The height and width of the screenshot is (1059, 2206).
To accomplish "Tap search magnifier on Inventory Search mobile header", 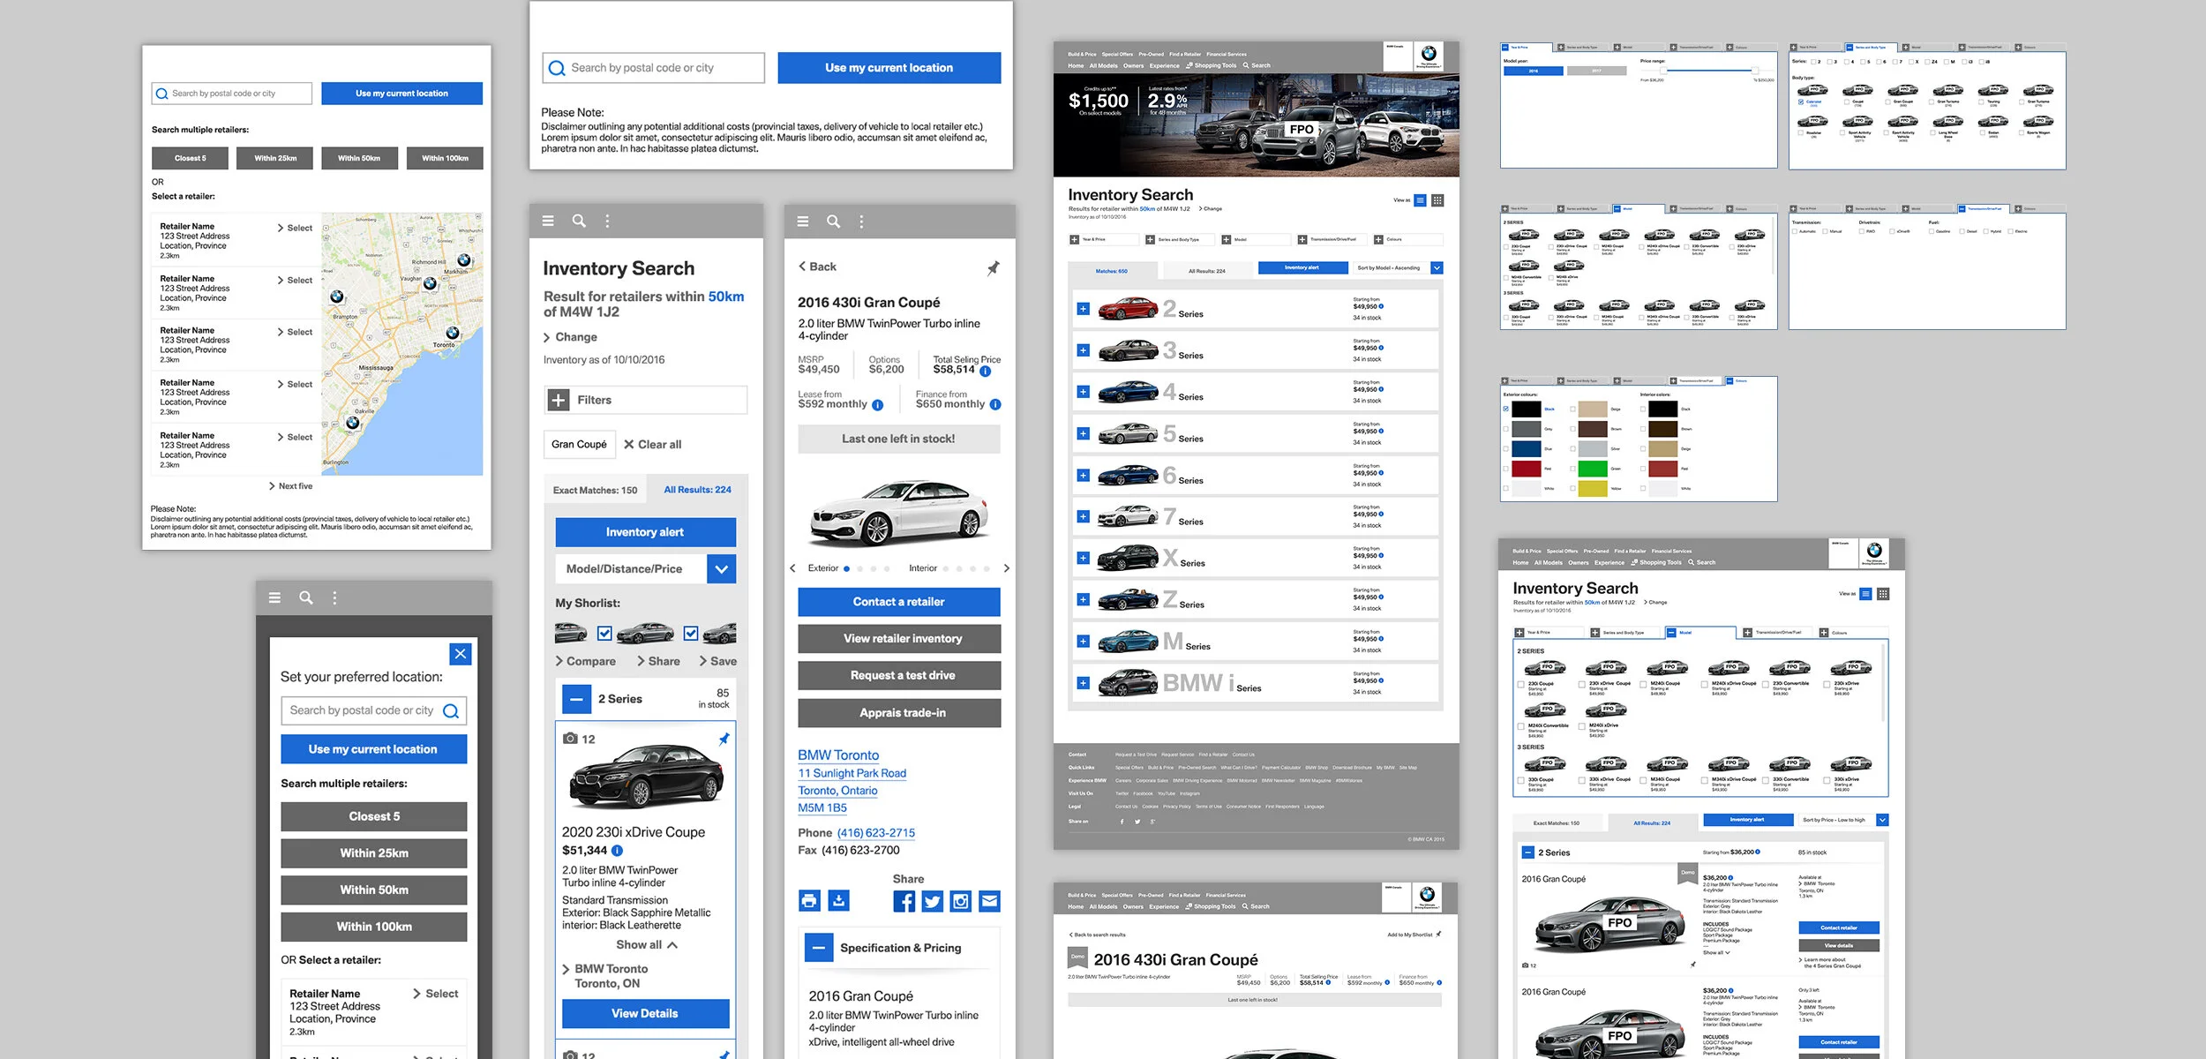I will pos(579,221).
